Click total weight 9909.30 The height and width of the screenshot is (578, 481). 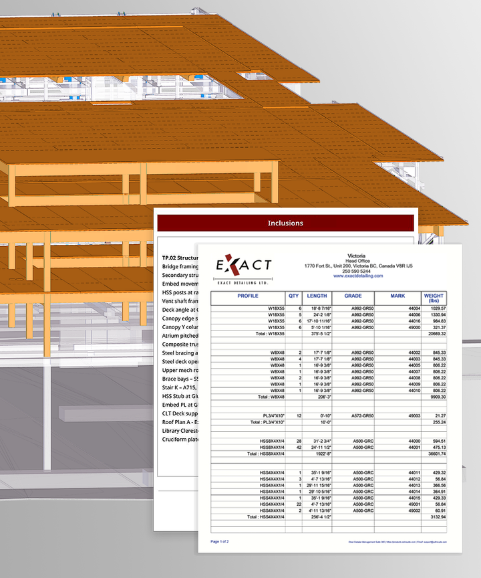pyautogui.click(x=438, y=397)
